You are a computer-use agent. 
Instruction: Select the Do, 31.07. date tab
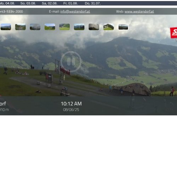(93, 4)
